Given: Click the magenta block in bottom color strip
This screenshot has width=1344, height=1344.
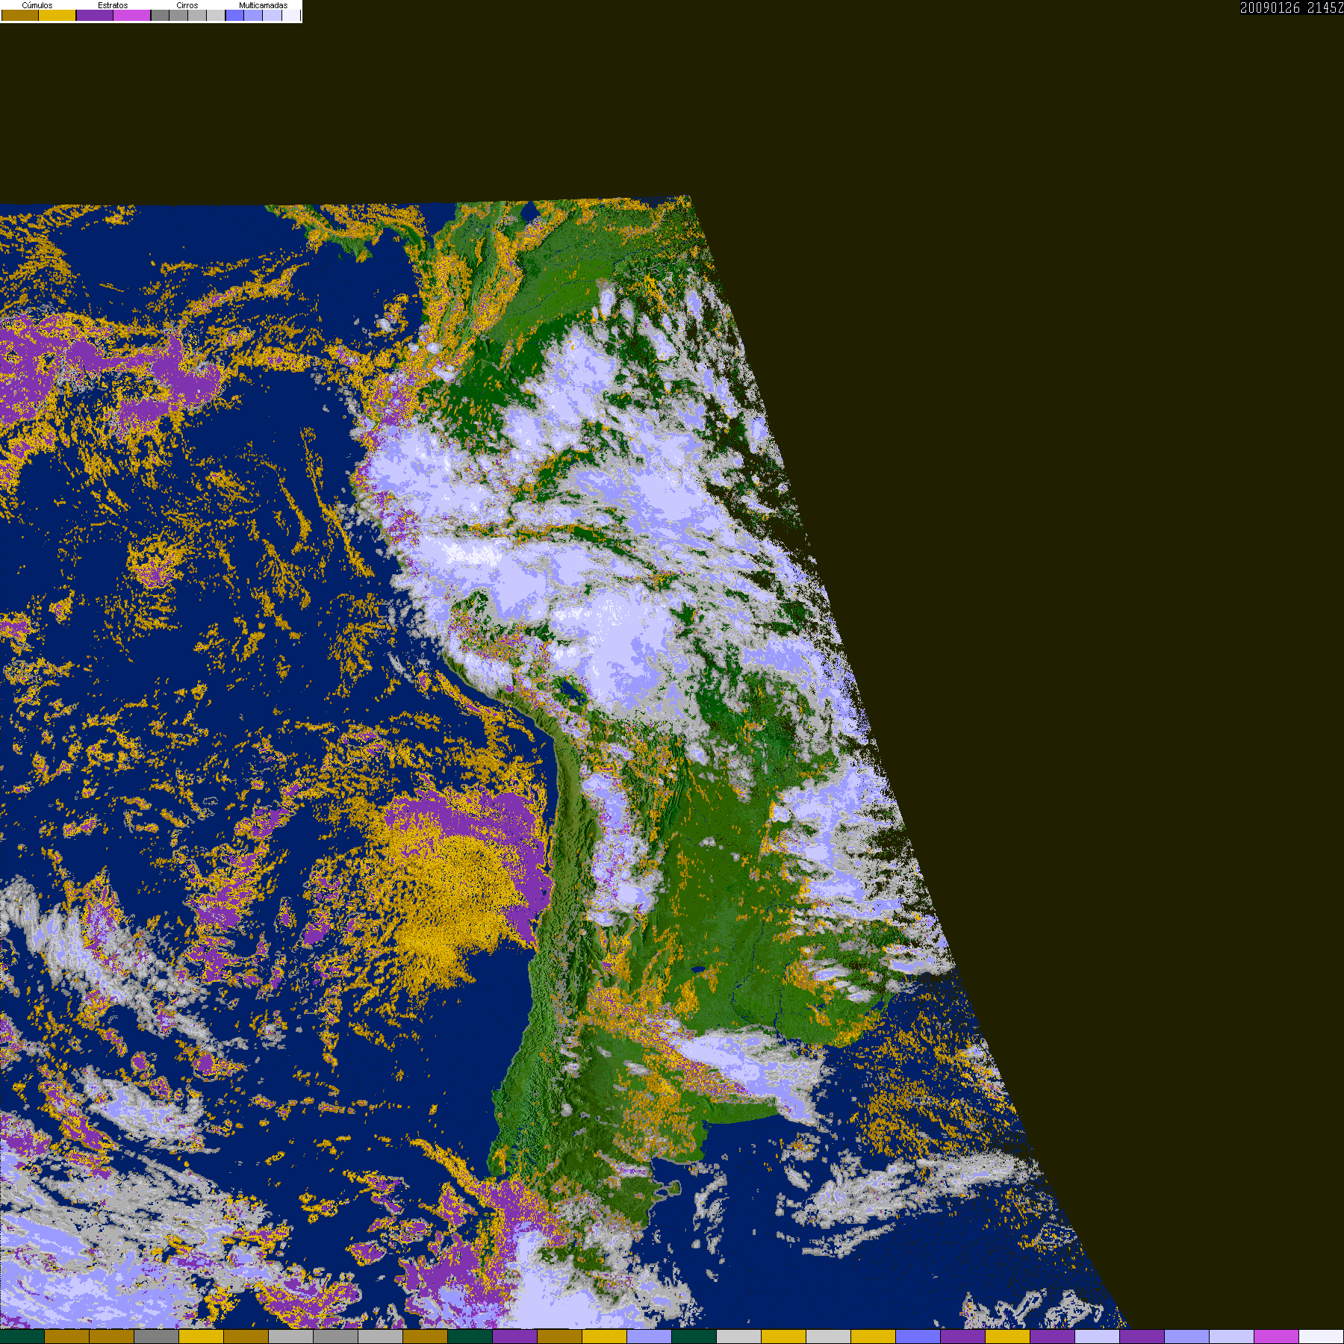Looking at the screenshot, I should (x=1277, y=1337).
